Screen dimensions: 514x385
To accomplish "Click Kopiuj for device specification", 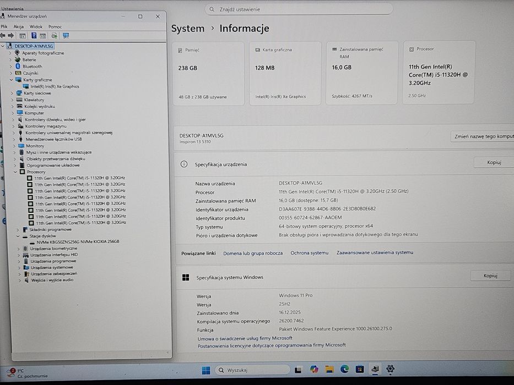I will tap(494, 162).
